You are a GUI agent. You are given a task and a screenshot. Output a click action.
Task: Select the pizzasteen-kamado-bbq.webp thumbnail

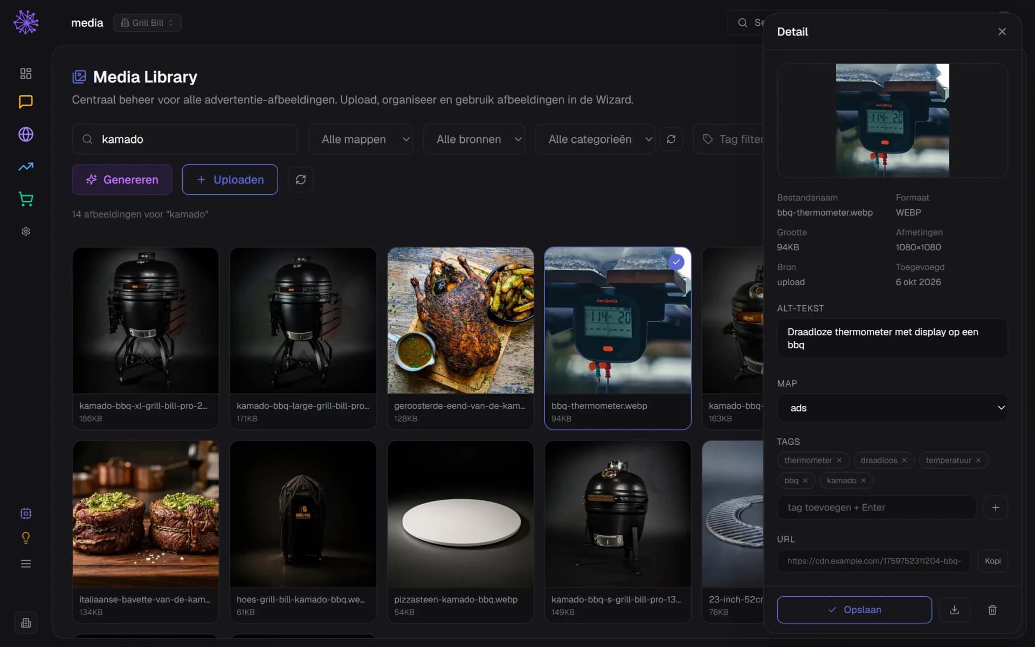[x=460, y=532]
